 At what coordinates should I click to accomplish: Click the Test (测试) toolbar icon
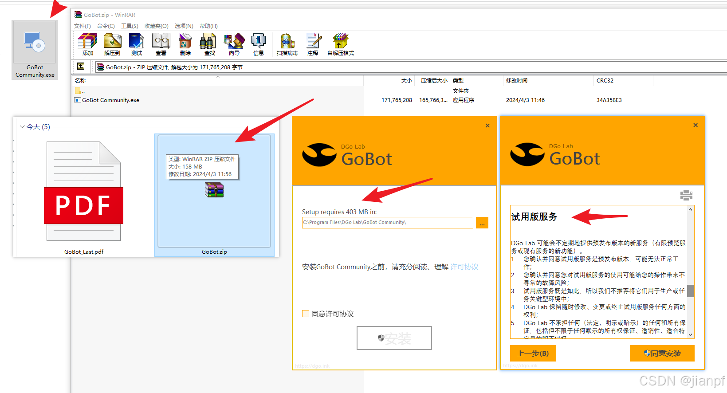[x=137, y=44]
